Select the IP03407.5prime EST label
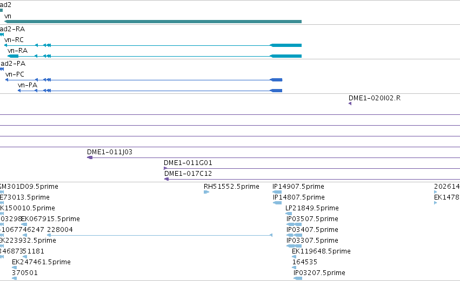460x281 pixels. point(312,230)
